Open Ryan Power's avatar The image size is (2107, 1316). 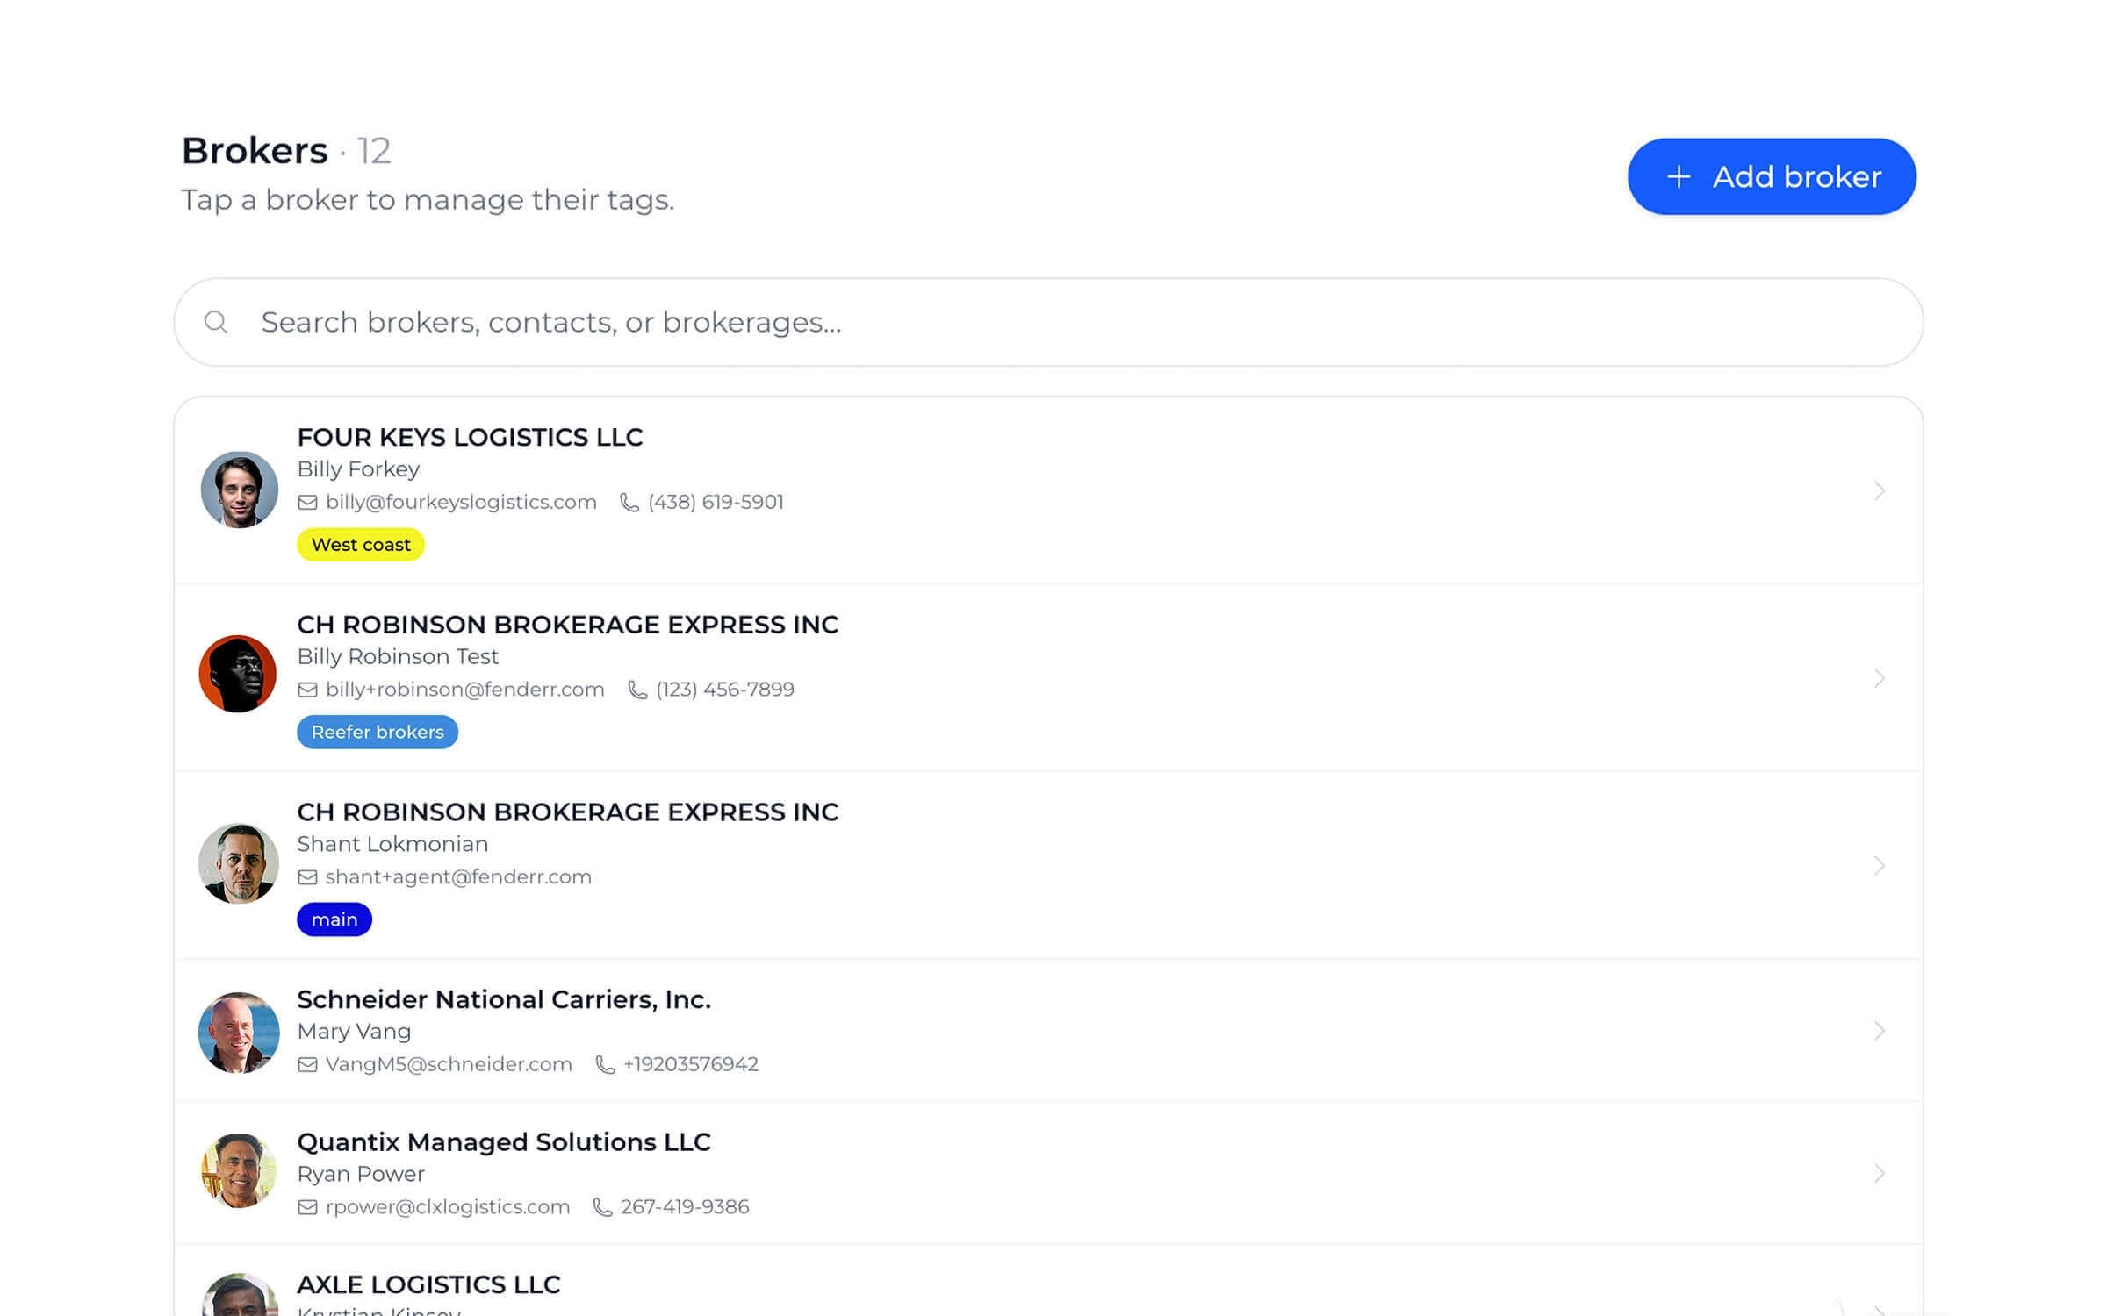click(239, 1171)
